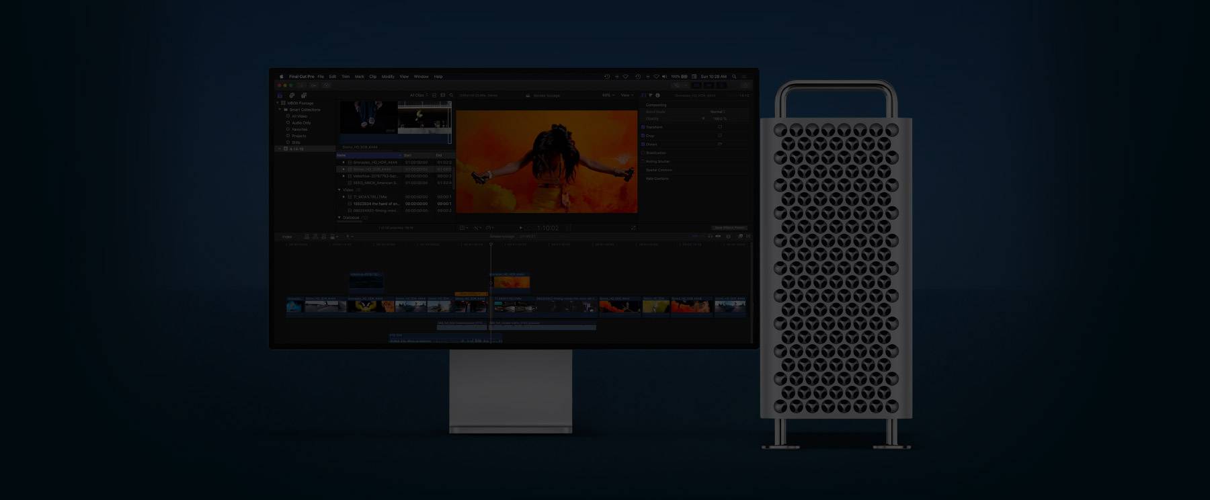The image size is (1210, 500).
Task: Click Save Effects Preset button
Action: [729, 228]
